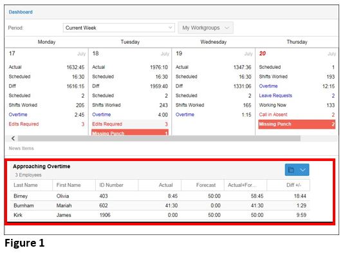Screen dimensions: 345x255
Task: Click Diff value 18:44
Action: 300,196
